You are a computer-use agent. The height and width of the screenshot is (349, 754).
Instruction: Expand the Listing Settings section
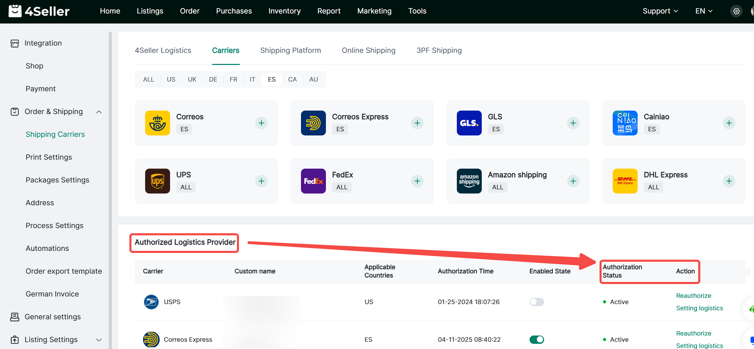[99, 340]
